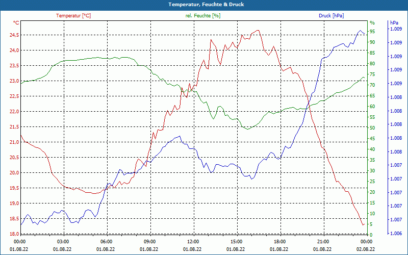Click the 20 humidity axis tick
This screenshot has height=255, width=408.
tap(372, 192)
